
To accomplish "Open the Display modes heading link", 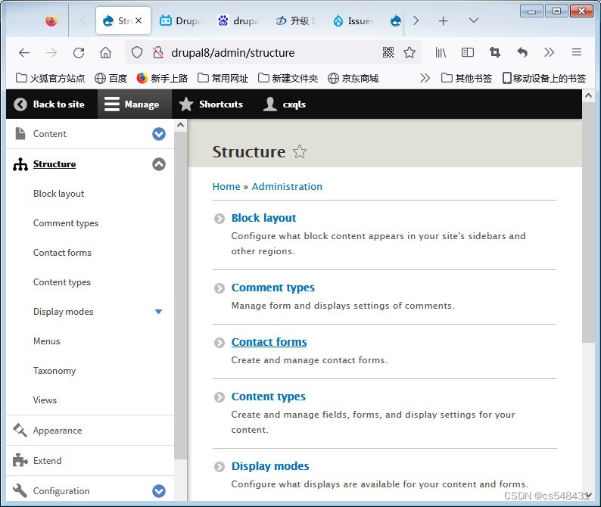I will [270, 466].
